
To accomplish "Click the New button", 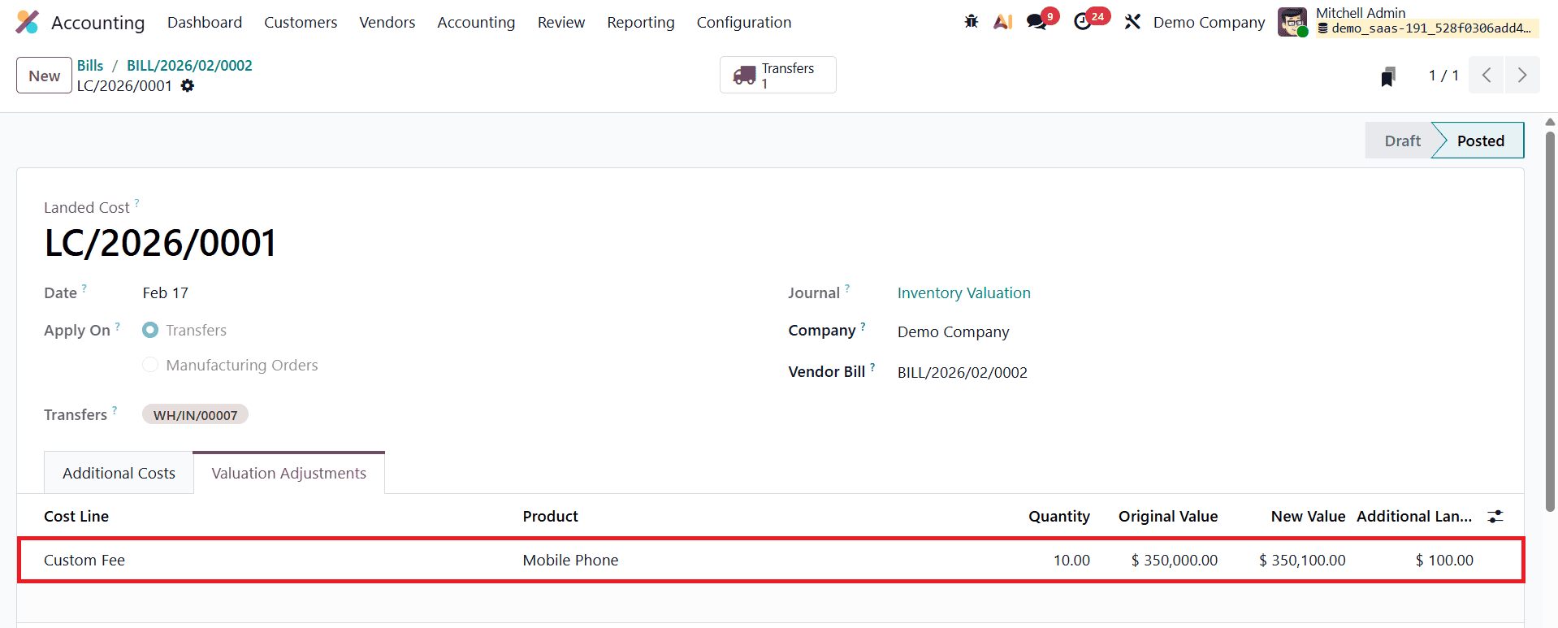I will click(45, 76).
